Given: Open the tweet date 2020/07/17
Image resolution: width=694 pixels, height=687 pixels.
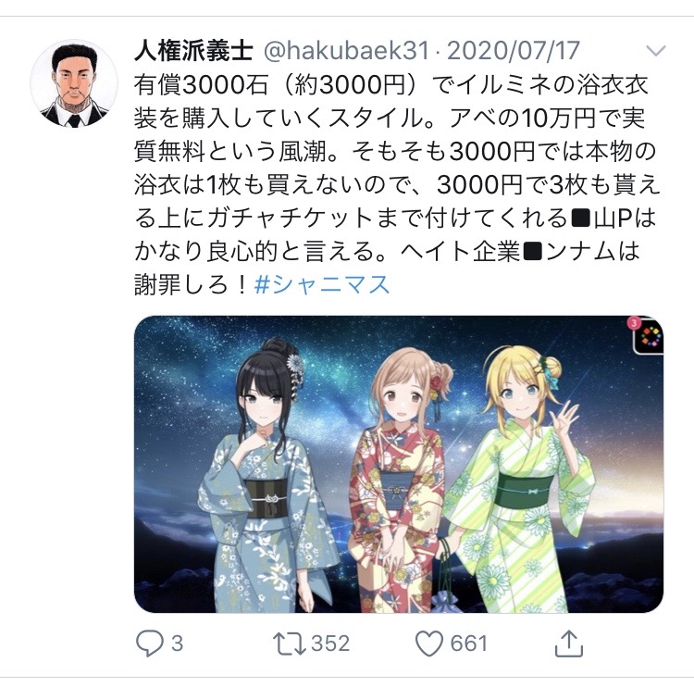Looking at the screenshot, I should point(513,51).
